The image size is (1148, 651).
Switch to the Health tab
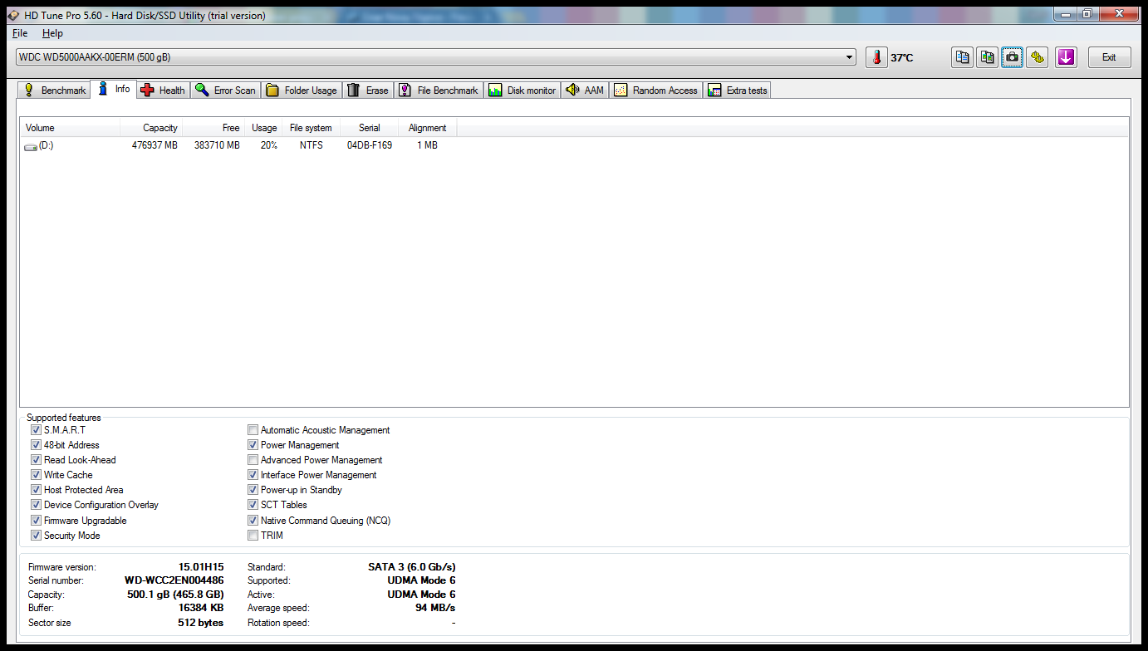pos(163,90)
